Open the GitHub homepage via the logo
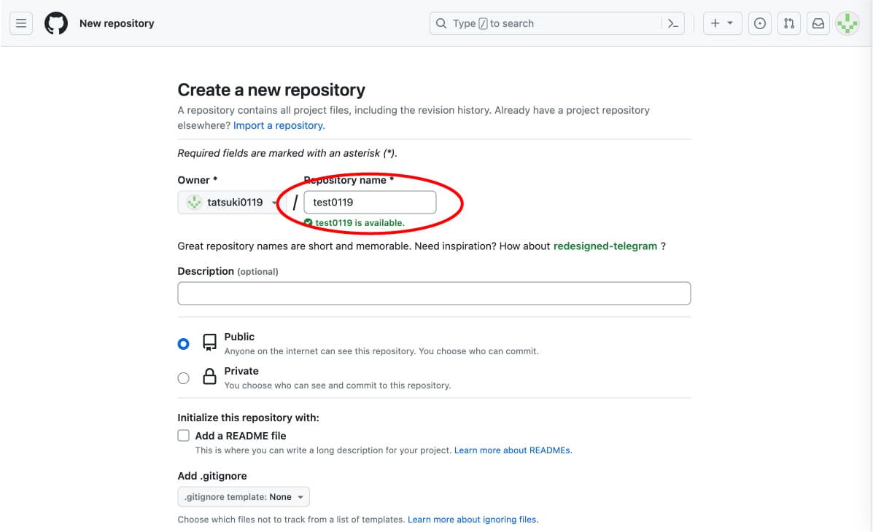The width and height of the screenshot is (873, 532). click(56, 23)
